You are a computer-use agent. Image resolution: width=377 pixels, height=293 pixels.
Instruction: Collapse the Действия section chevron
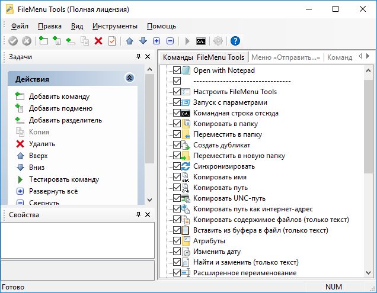[x=130, y=78]
